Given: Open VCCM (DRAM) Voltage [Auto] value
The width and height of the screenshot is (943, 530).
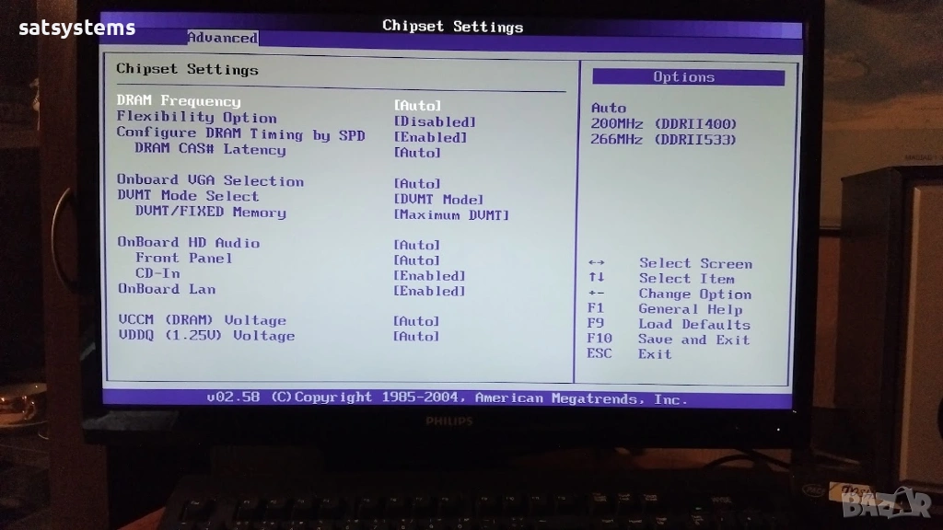Looking at the screenshot, I should click(x=417, y=321).
